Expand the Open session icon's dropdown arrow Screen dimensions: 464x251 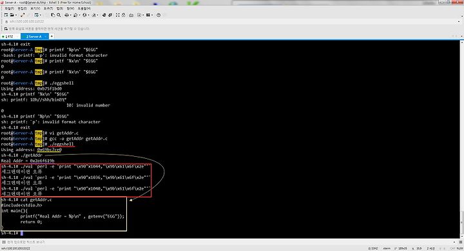(x=16, y=15)
